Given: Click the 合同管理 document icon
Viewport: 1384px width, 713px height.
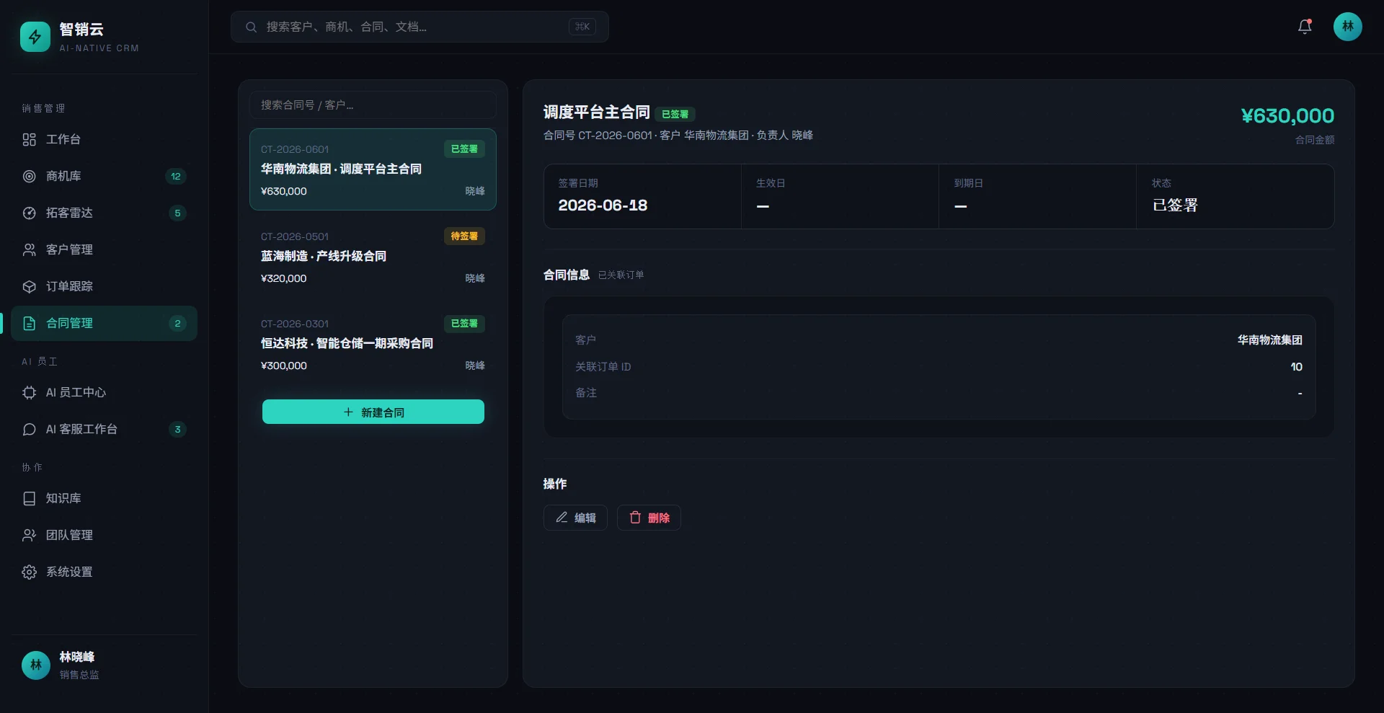Looking at the screenshot, I should click(x=29, y=323).
